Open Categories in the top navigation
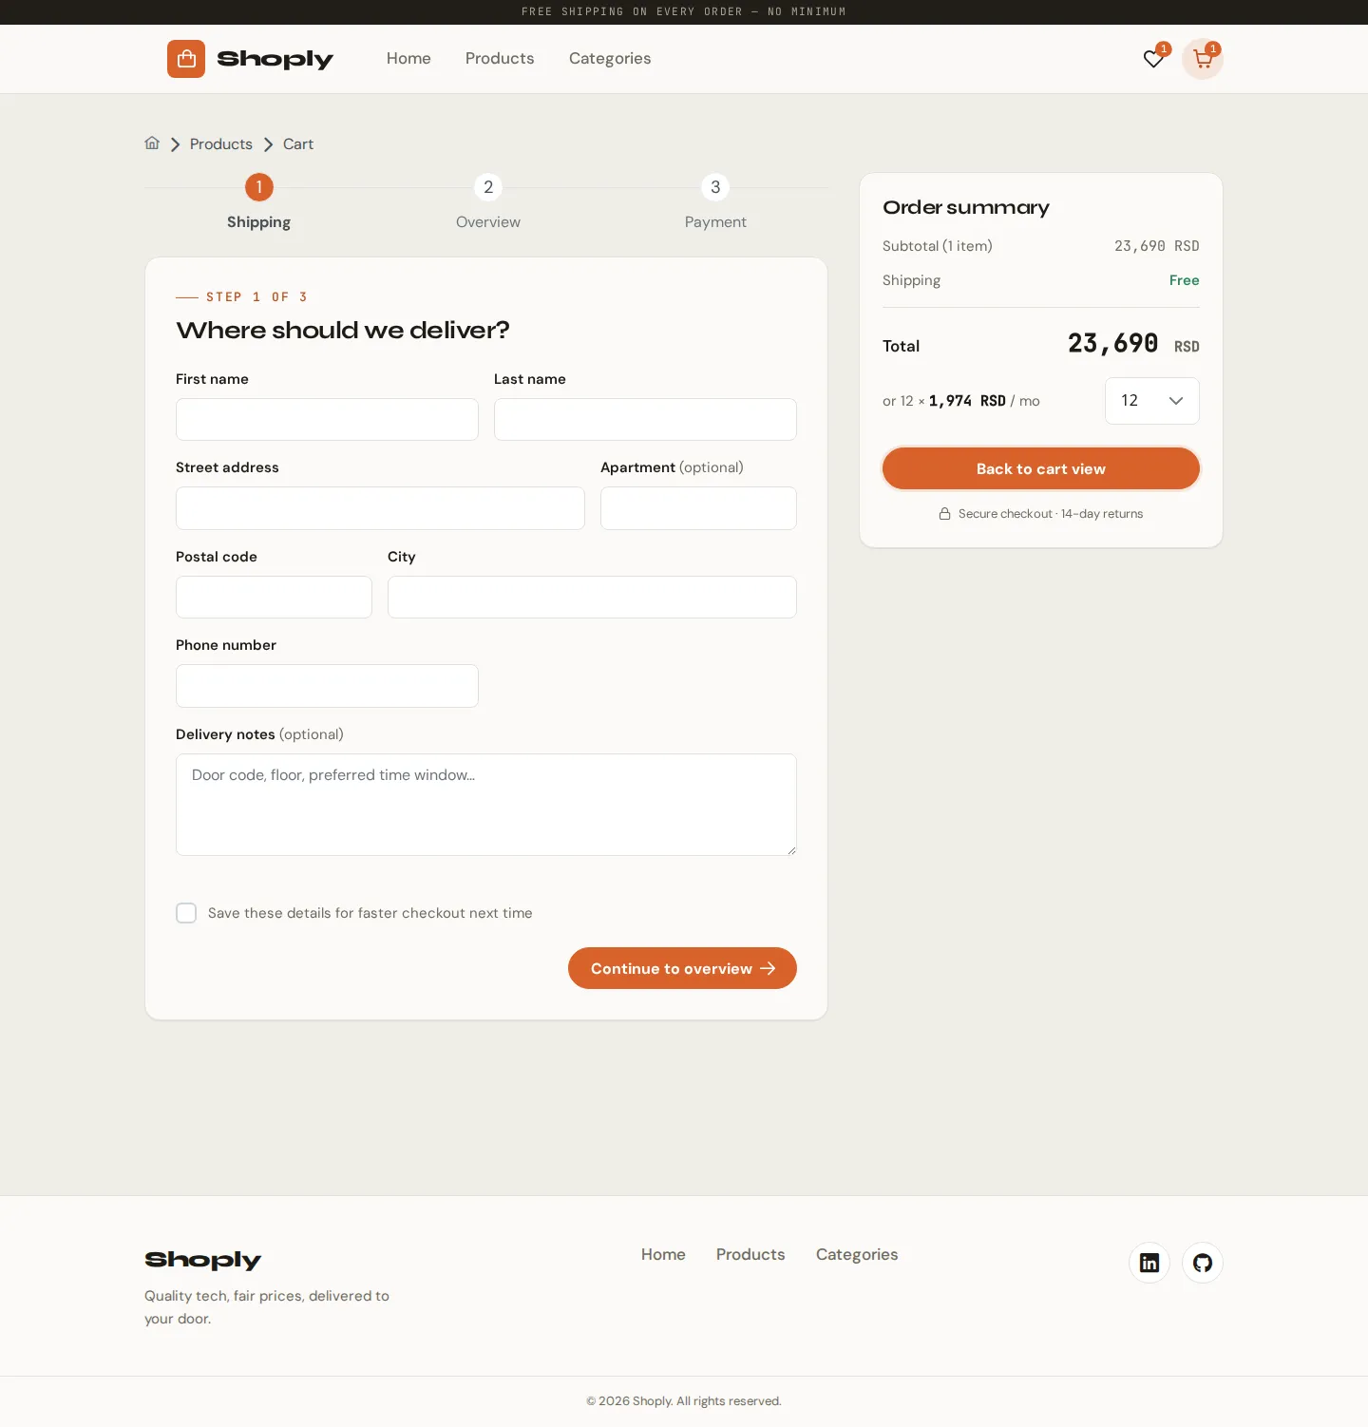 pyautogui.click(x=610, y=58)
